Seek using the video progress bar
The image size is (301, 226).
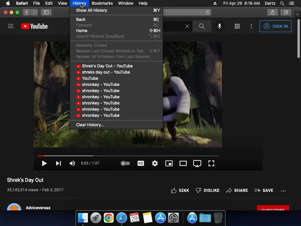click(128, 156)
